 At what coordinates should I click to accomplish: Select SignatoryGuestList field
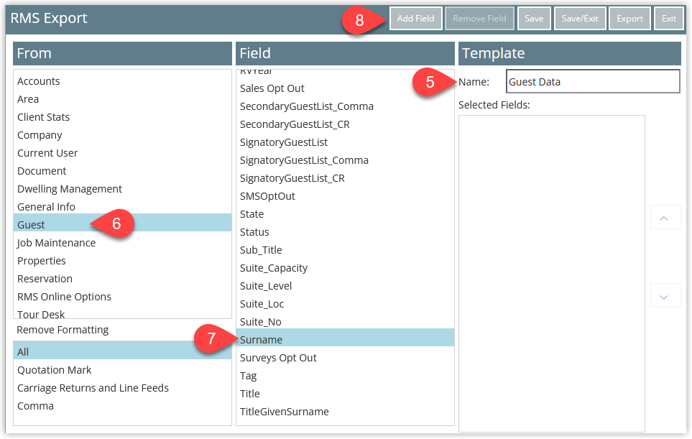pyautogui.click(x=345, y=142)
